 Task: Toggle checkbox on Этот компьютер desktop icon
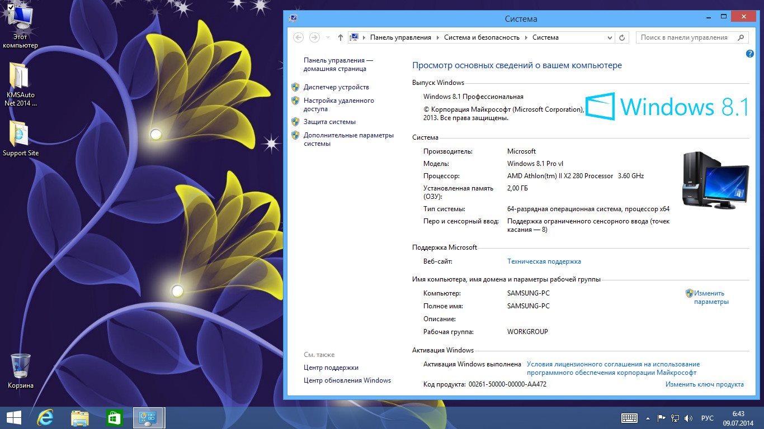click(x=11, y=7)
